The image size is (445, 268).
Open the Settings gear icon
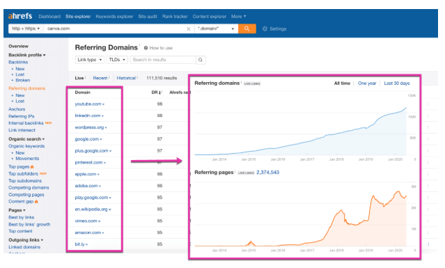[x=265, y=29]
